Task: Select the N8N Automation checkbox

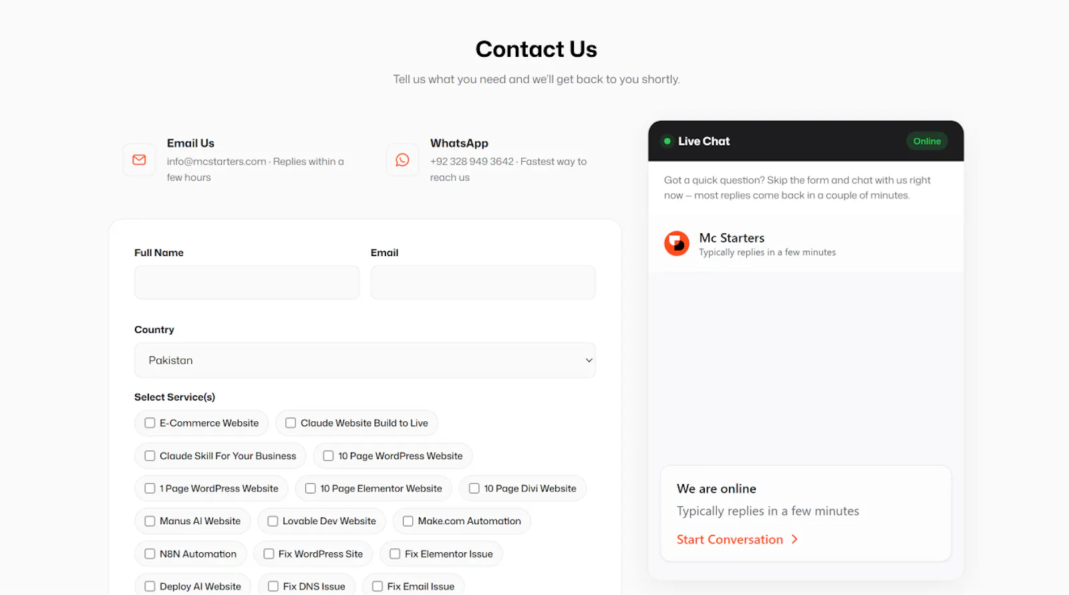Action: click(x=150, y=554)
